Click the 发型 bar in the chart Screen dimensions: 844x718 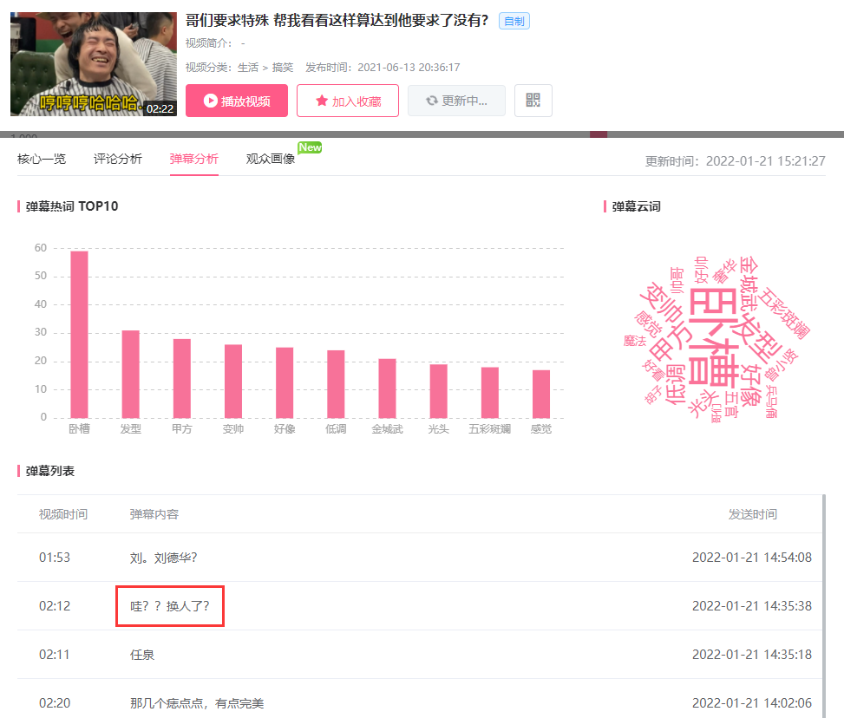tap(131, 374)
